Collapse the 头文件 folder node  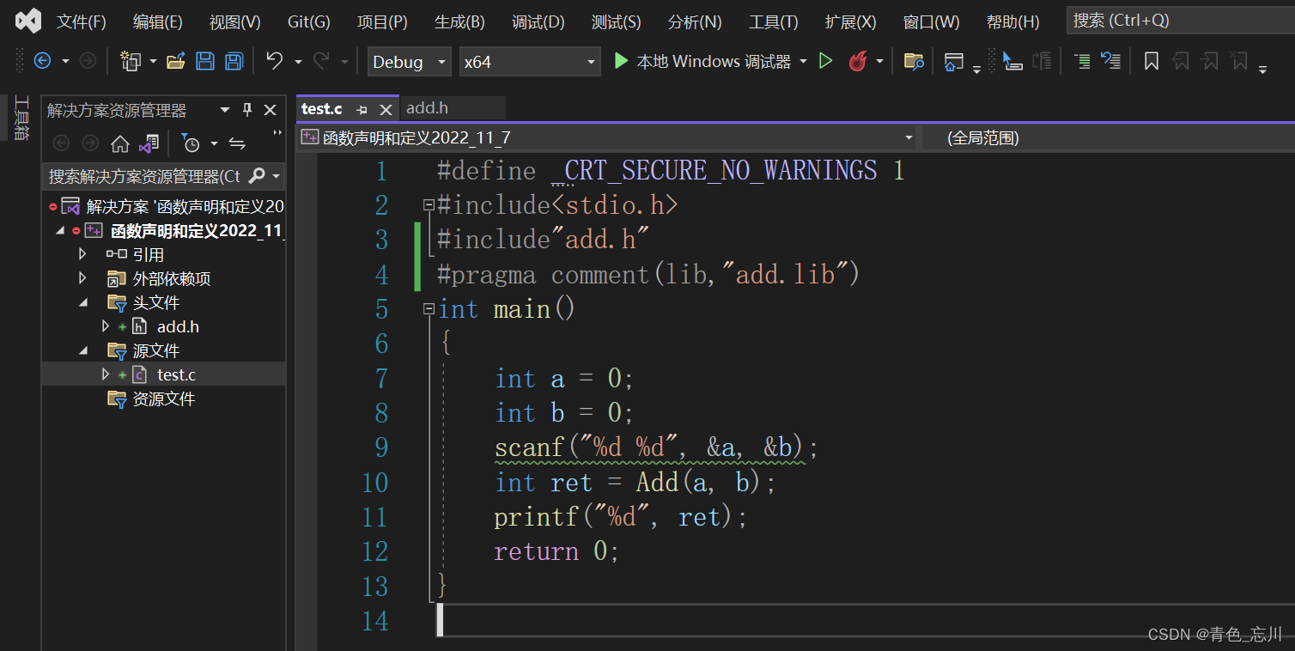click(82, 302)
